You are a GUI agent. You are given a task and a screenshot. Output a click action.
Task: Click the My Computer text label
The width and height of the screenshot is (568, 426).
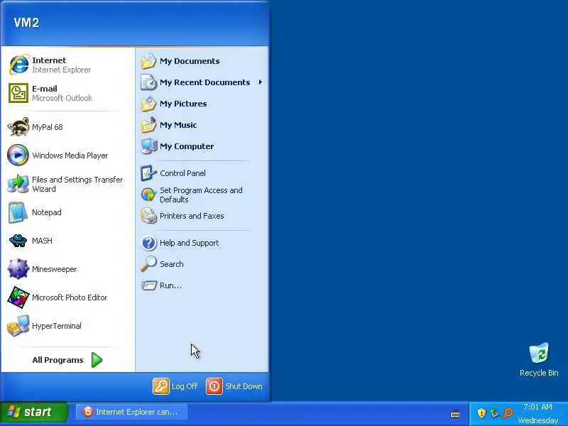pos(187,146)
